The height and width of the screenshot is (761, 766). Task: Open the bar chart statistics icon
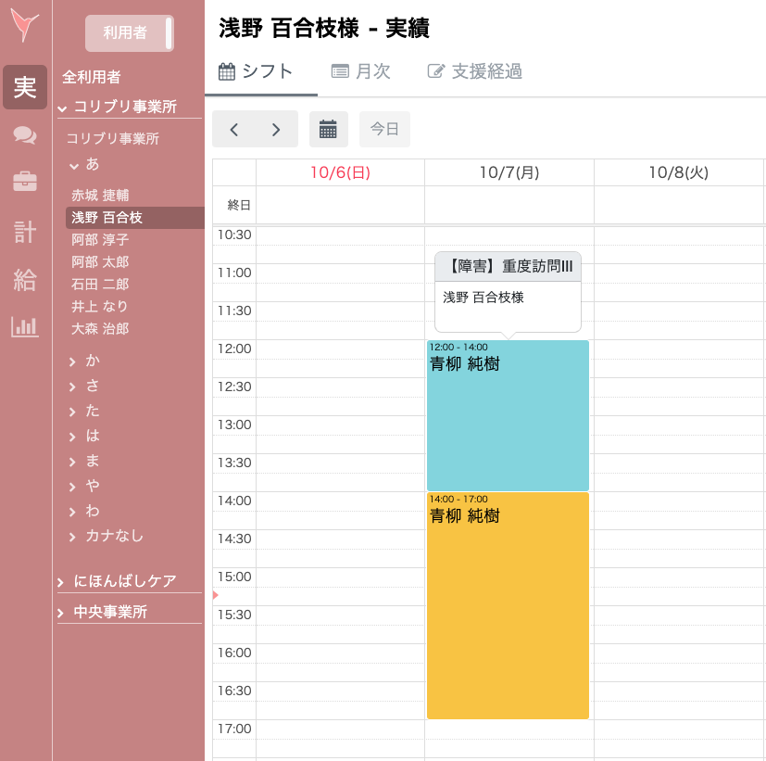tap(25, 326)
